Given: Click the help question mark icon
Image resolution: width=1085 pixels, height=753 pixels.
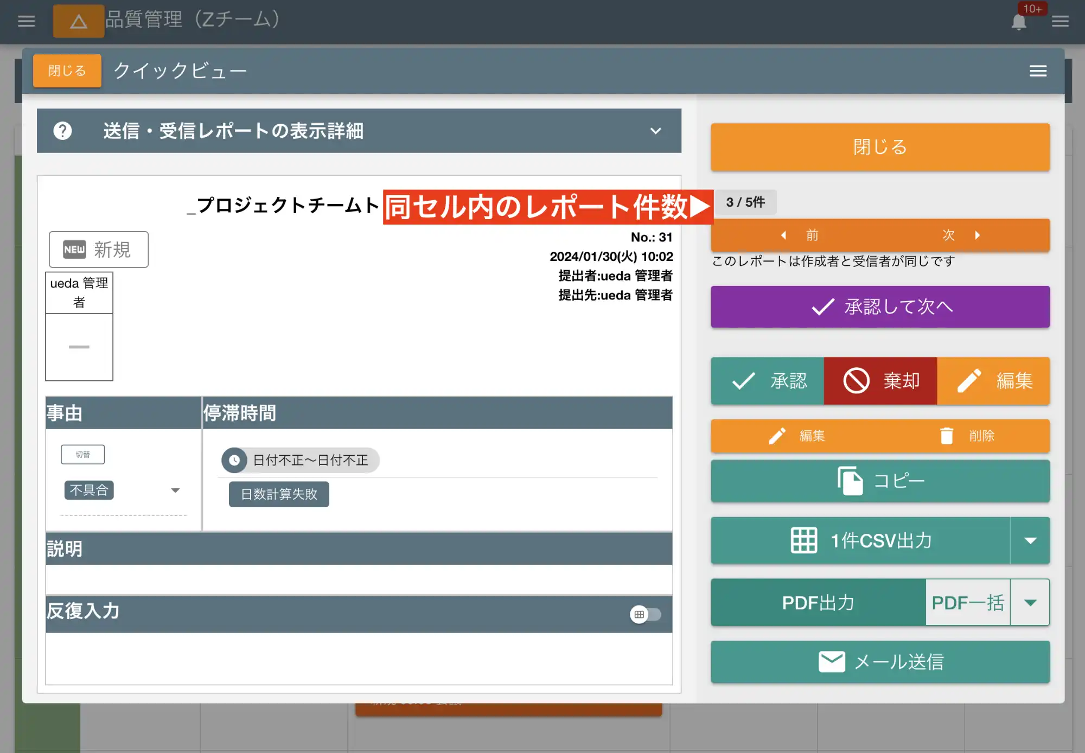Looking at the screenshot, I should (x=62, y=131).
